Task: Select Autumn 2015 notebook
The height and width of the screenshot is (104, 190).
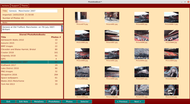Action: click(x=32, y=43)
